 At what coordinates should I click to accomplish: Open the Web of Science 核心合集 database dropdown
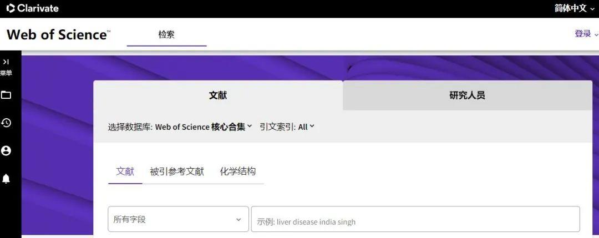point(204,126)
